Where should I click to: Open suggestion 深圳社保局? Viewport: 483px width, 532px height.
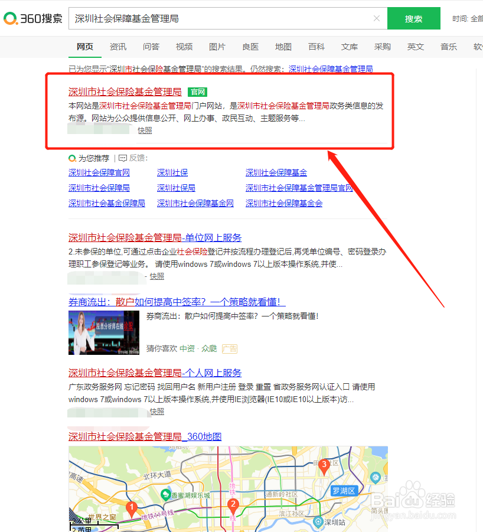point(176,188)
